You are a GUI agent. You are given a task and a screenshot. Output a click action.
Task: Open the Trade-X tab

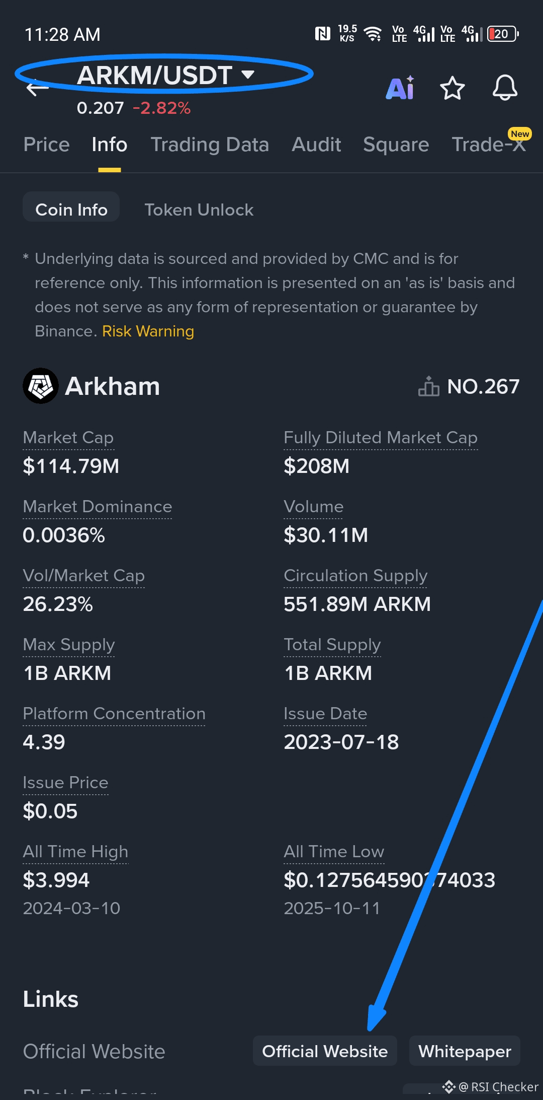(x=488, y=145)
